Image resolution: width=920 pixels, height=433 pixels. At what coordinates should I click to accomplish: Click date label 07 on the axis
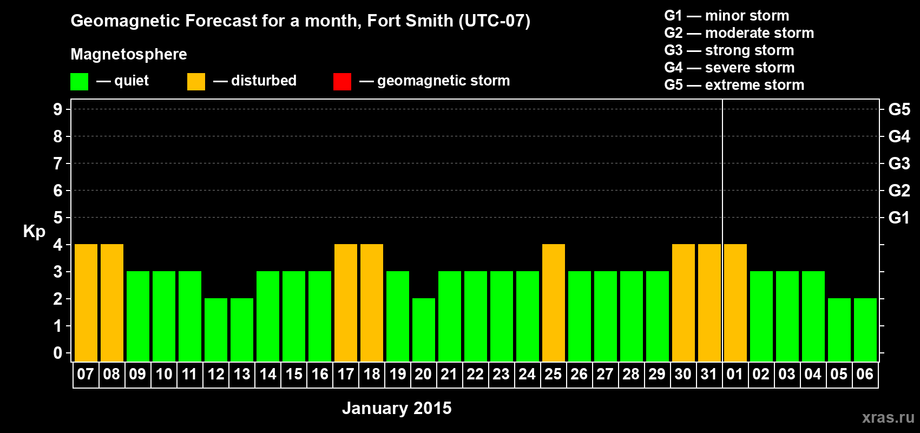pos(86,374)
